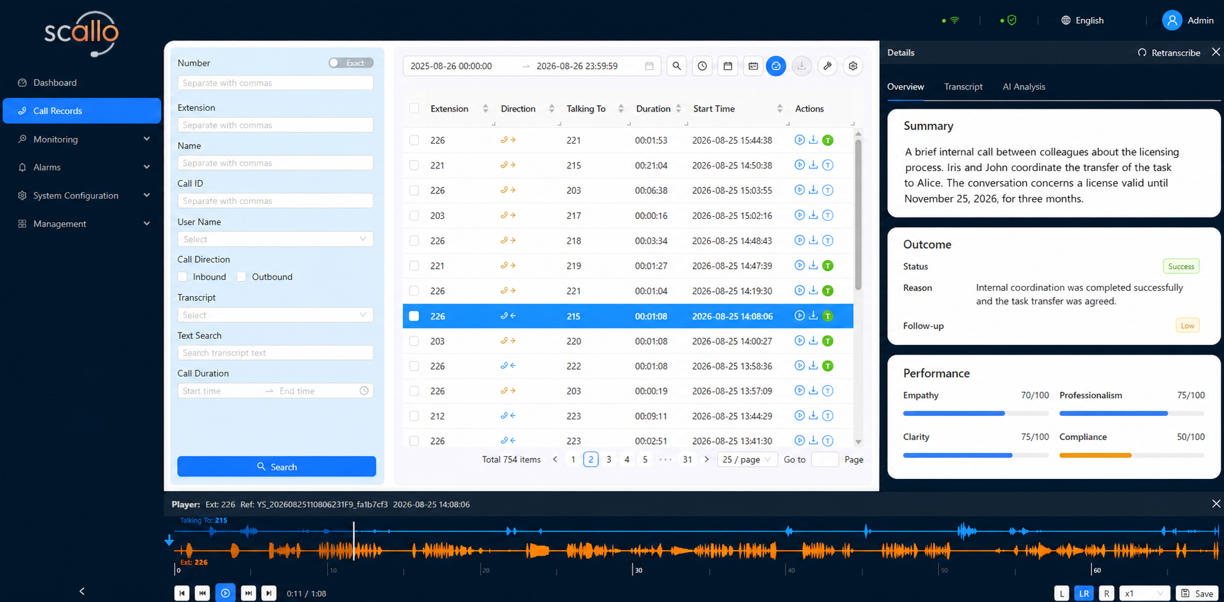Tick the checkbox for the 13:44:29 call row
Image resolution: width=1224 pixels, height=602 pixels.
pyautogui.click(x=414, y=416)
